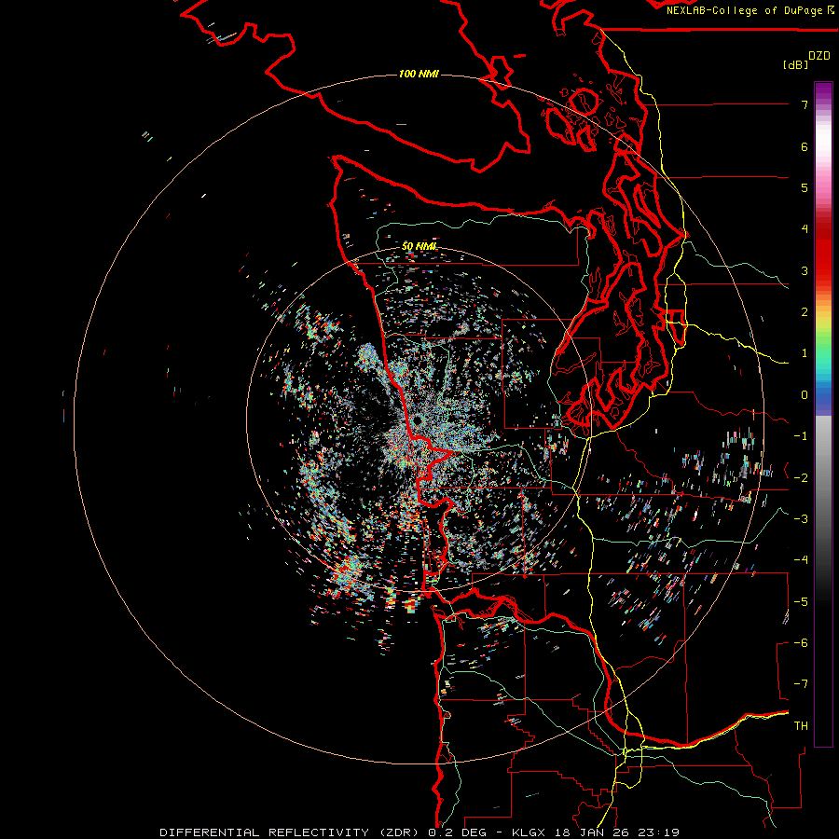This screenshot has height=839, width=839.
Task: Click the 6 dB tick label
Action: coord(805,146)
